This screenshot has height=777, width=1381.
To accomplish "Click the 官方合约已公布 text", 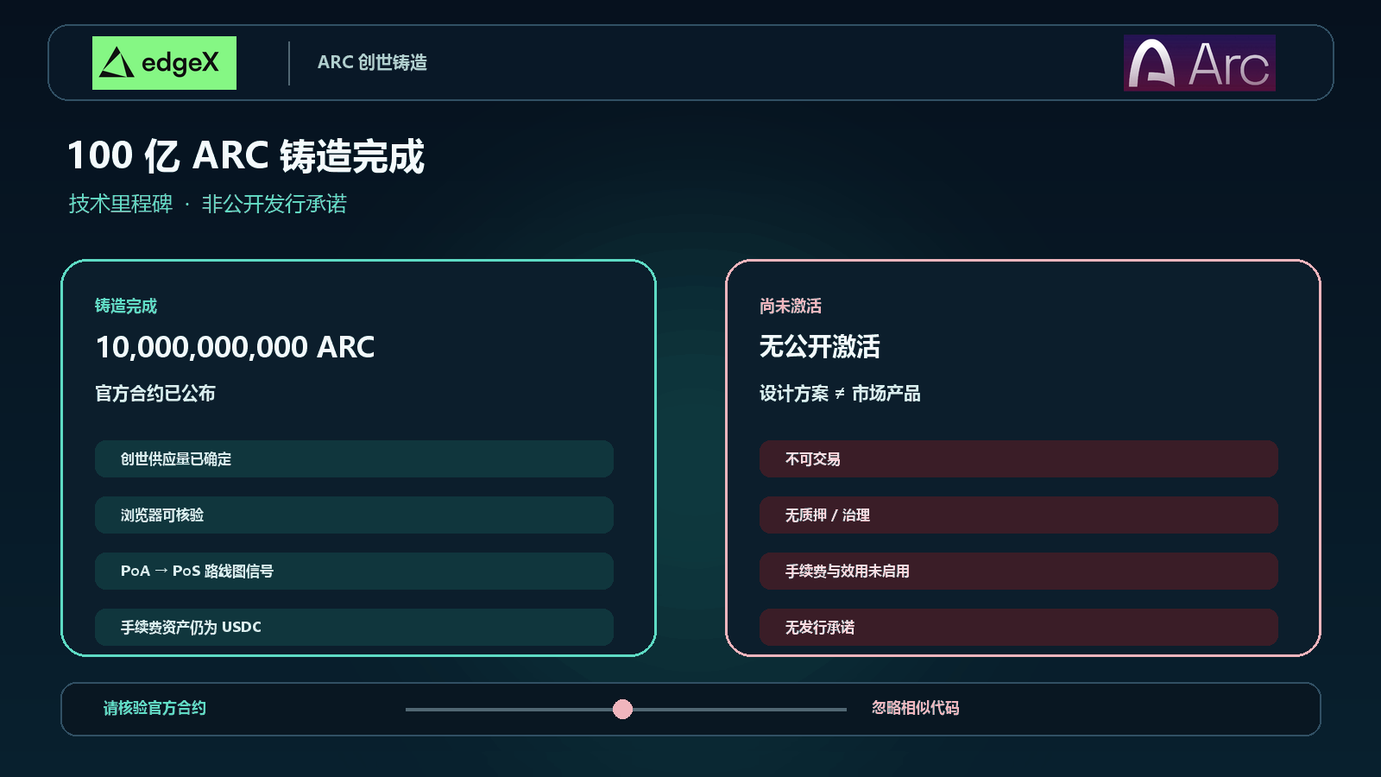I will (x=155, y=394).
